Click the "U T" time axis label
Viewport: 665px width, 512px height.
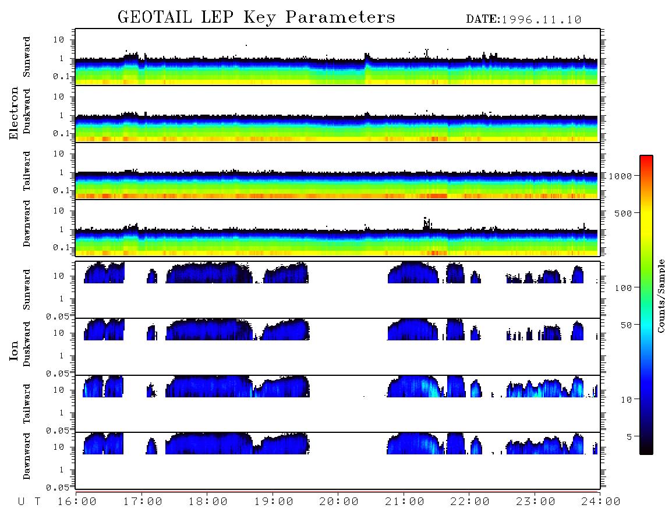point(29,502)
